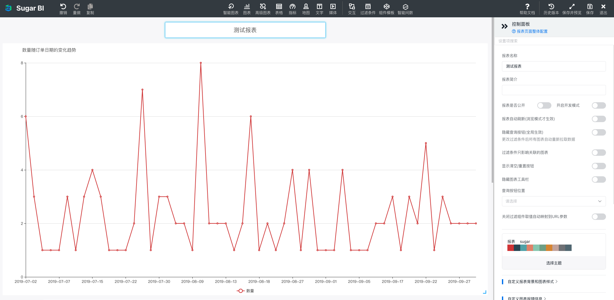The height and width of the screenshot is (300, 614).
Task: Open 组件模板 component templates
Action: 387,9
